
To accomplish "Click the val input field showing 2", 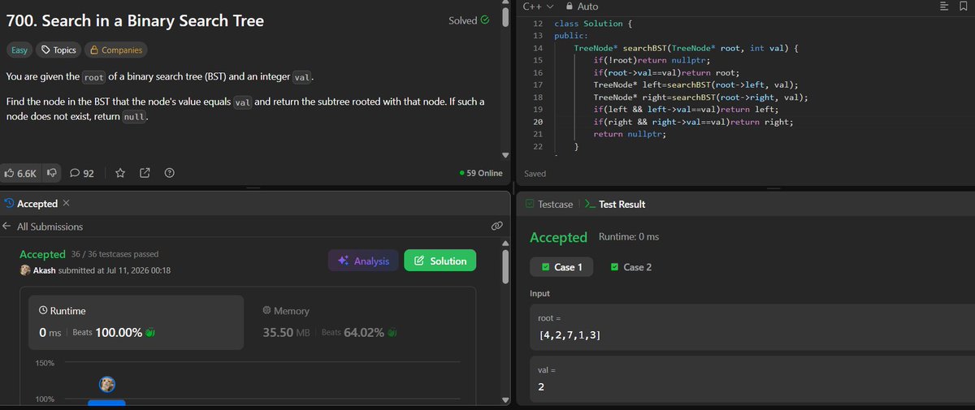I will pos(752,379).
